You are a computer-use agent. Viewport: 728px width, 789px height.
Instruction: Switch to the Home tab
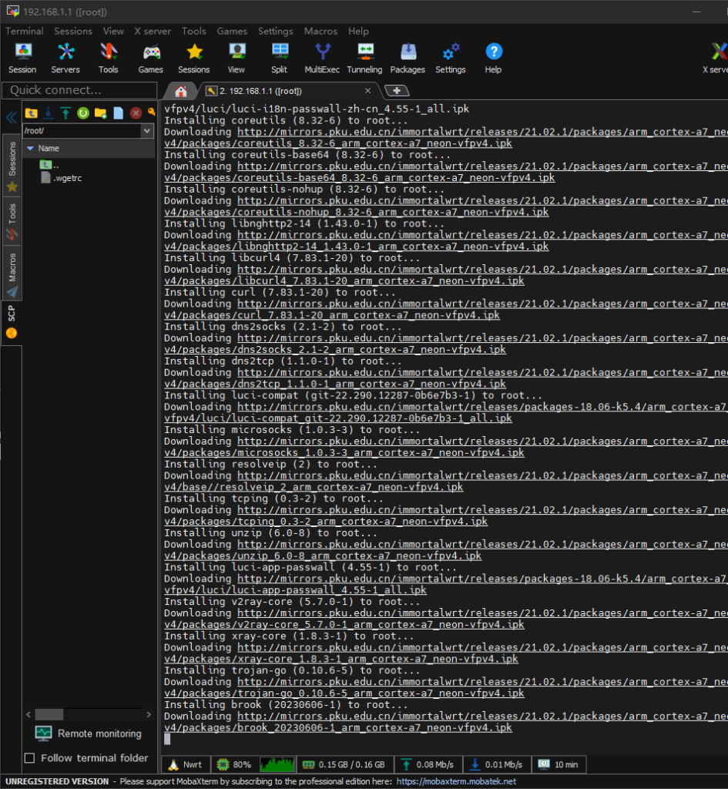click(181, 91)
